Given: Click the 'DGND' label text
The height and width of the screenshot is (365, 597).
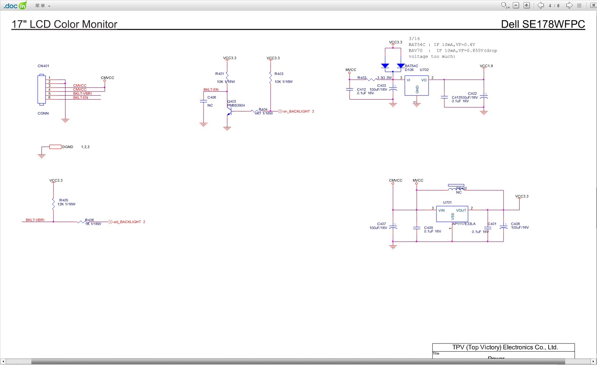Looking at the screenshot, I should click(68, 147).
